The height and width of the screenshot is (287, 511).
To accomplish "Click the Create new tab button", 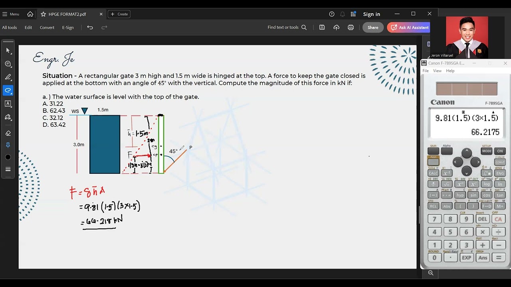I will [119, 14].
